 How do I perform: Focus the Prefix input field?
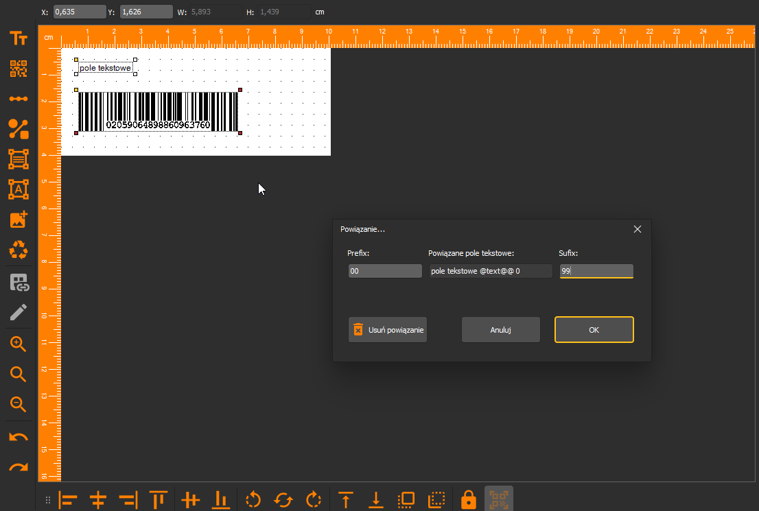(x=385, y=271)
